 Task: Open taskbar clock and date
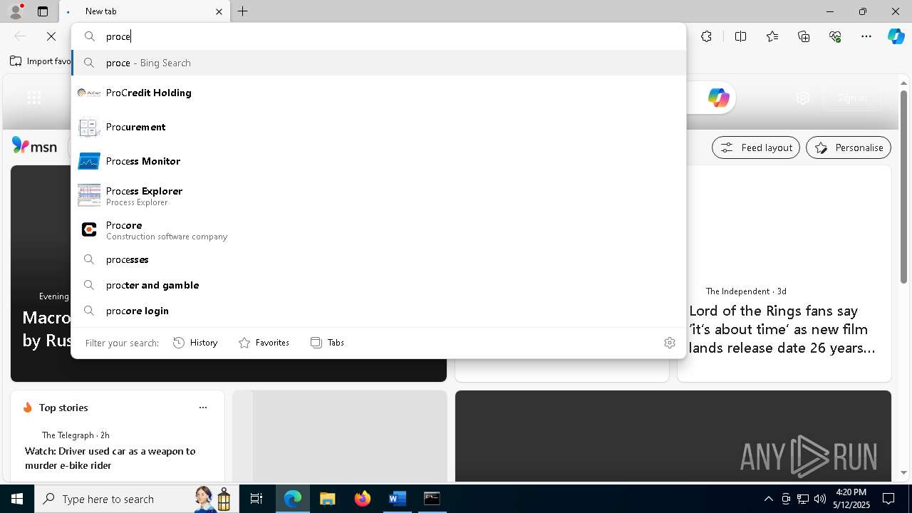(x=851, y=499)
